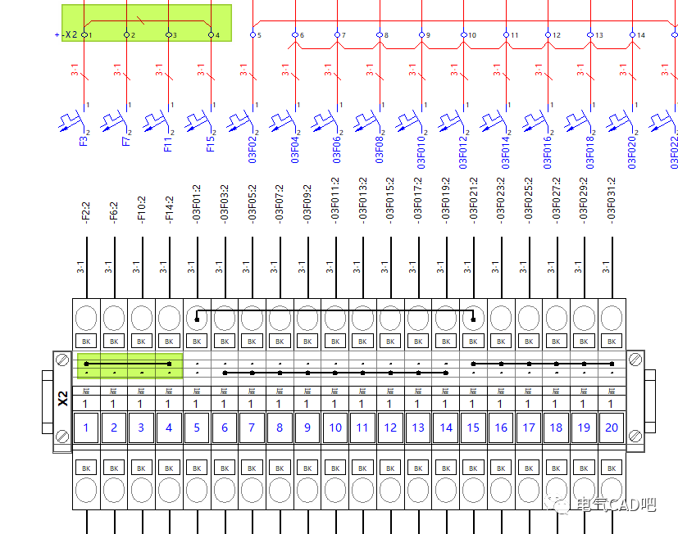Select the 03F018 circuit breaker symbol
This screenshot has width=678, height=534.
[578, 121]
